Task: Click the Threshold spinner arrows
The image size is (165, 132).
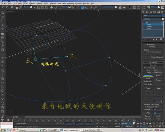Action: point(162,109)
